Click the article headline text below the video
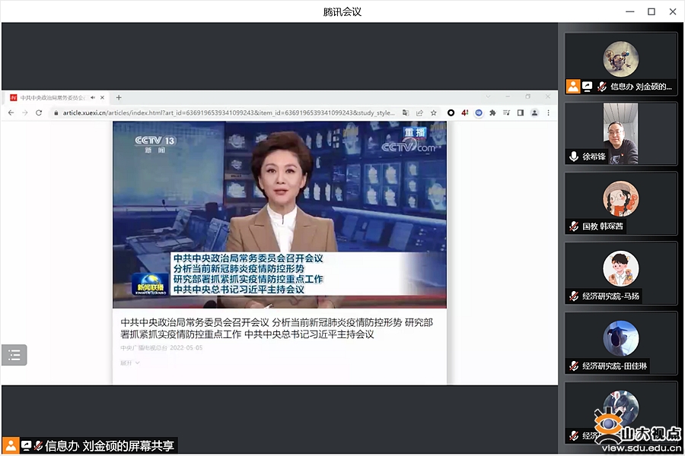This screenshot has width=685, height=456. point(276,328)
